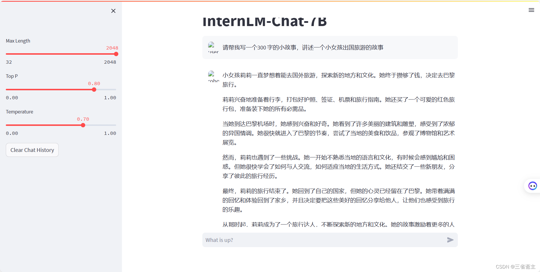Image resolution: width=540 pixels, height=272 pixels.
Task: Click the Top P slider handle
Action: point(94,89)
